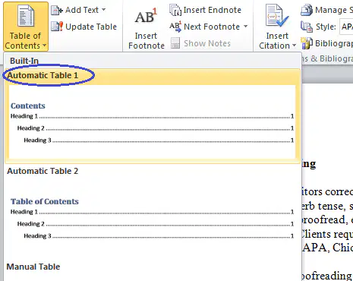Click the Show Notes button
Viewport: 353px width, 281px height.
click(x=201, y=43)
